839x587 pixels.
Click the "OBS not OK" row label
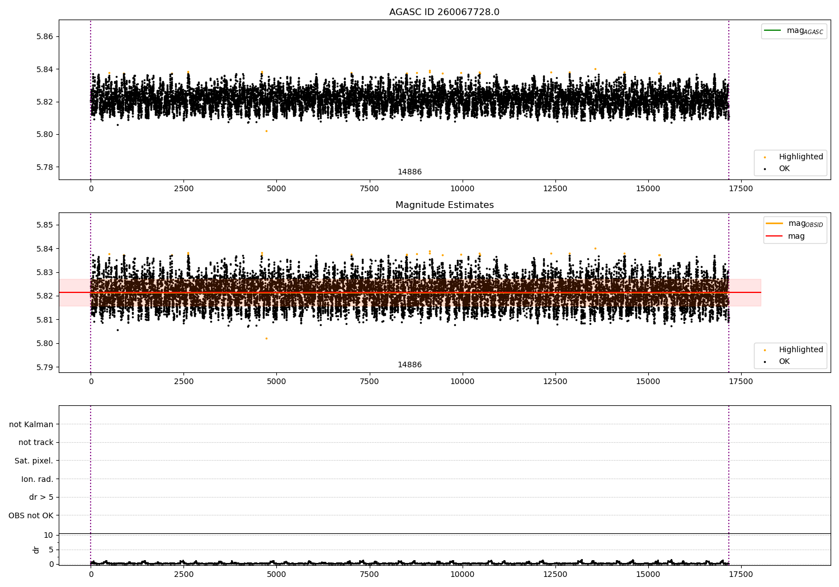31,515
